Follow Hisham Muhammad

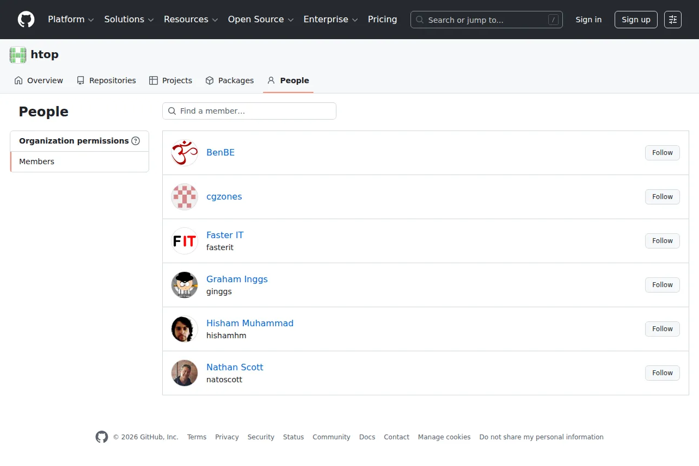pyautogui.click(x=663, y=329)
